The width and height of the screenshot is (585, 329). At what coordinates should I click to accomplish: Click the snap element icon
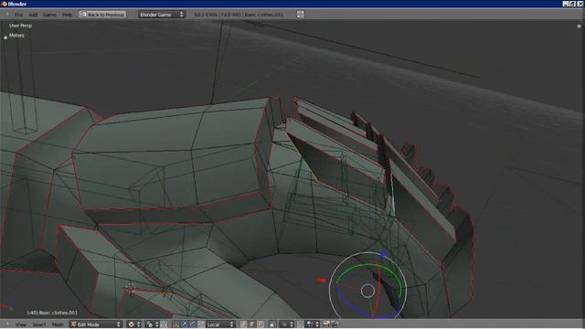pos(310,324)
